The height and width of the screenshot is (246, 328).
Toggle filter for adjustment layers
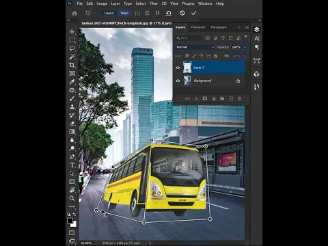(215, 38)
